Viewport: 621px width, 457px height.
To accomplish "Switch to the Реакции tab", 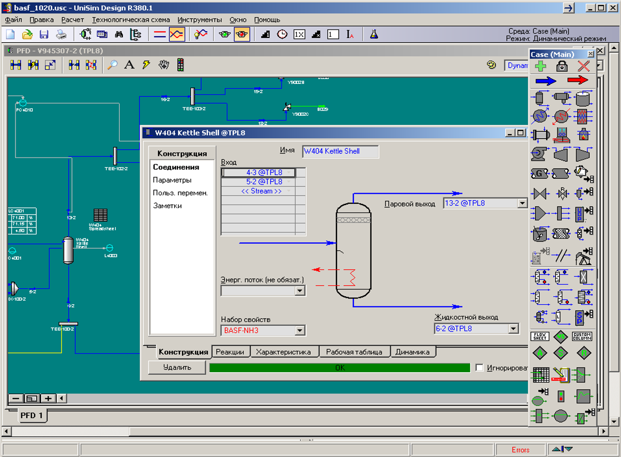I will coord(230,352).
